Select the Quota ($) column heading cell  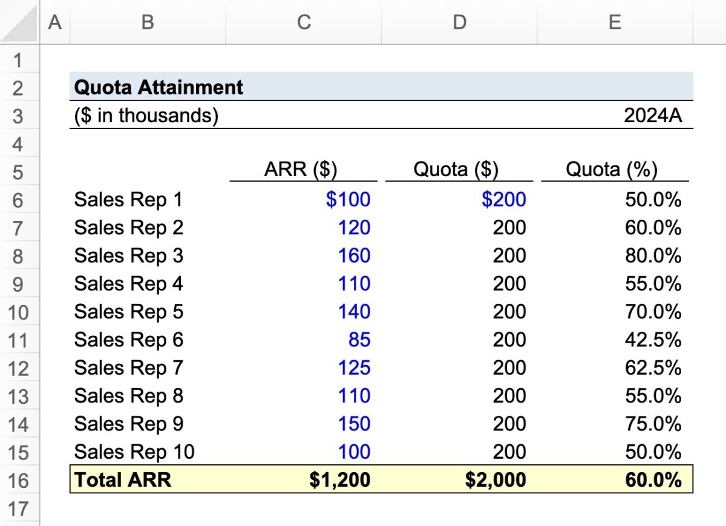point(459,169)
